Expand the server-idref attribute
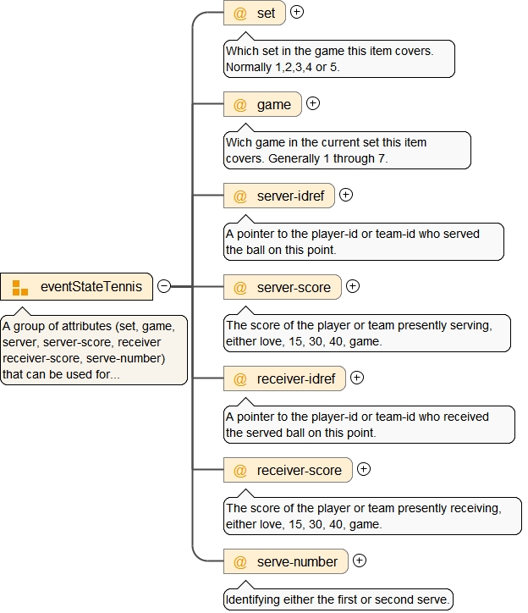The image size is (528, 613). [346, 195]
